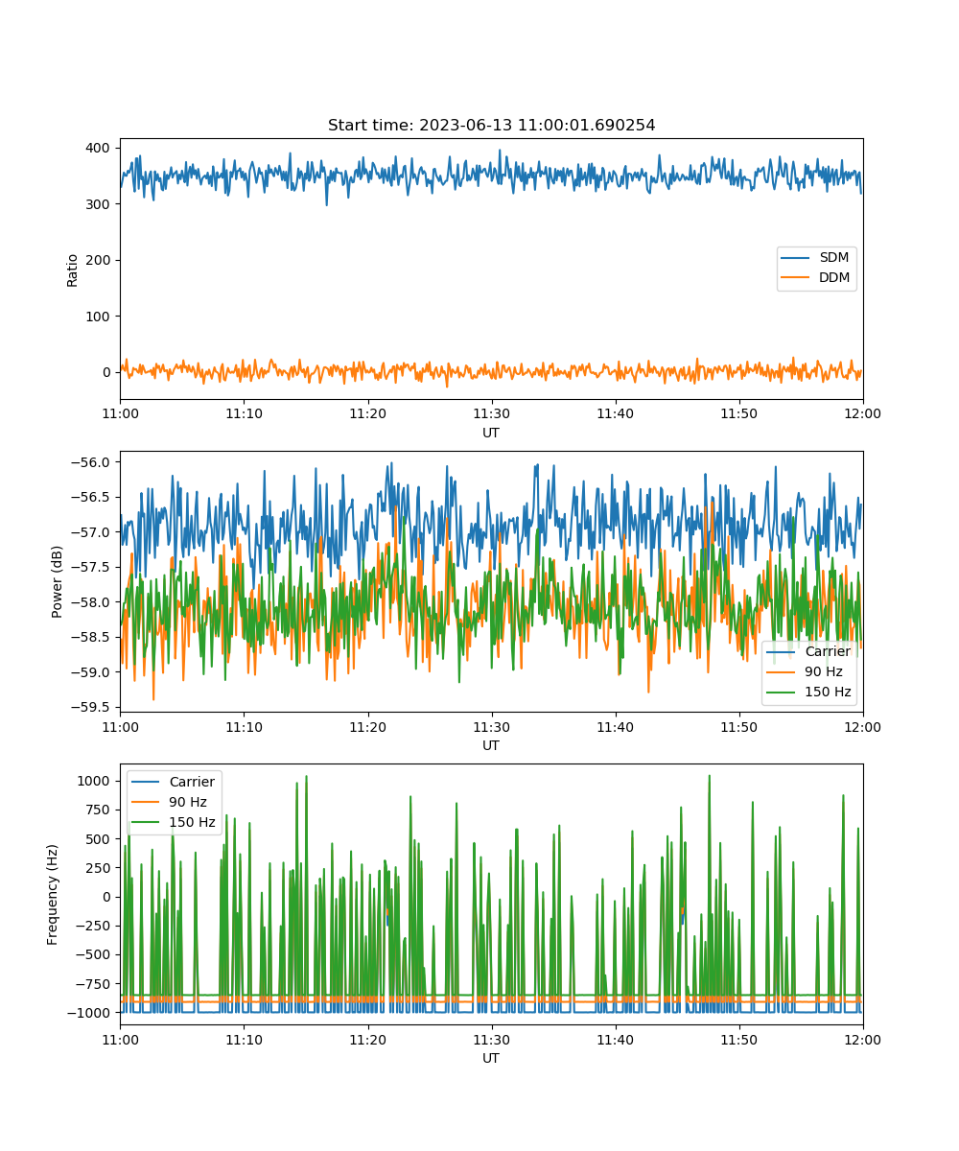Click the −57.0 tick on Power axis

coord(93,532)
